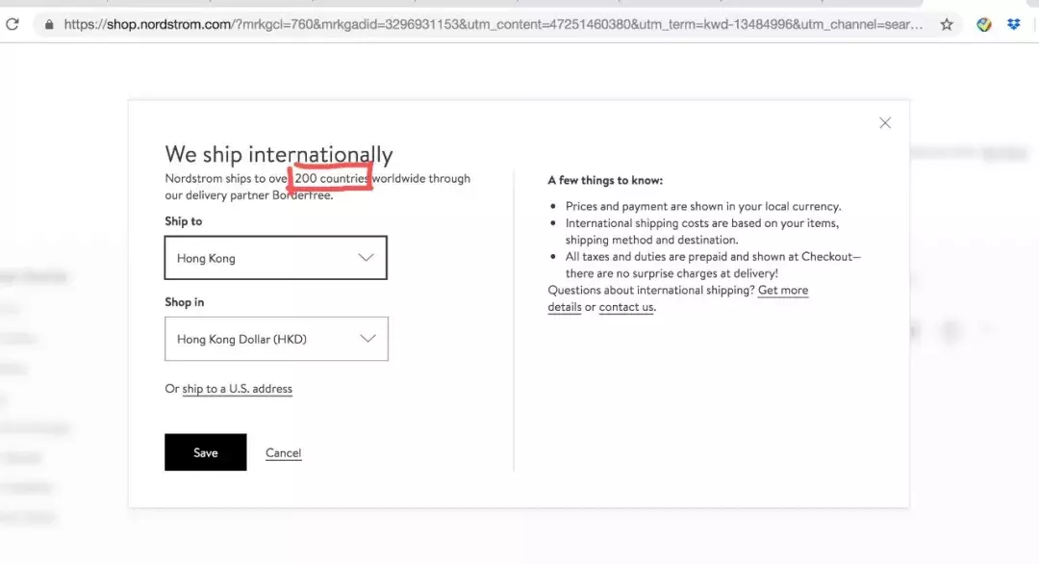Bookmark this page with the star icon
Screen dimensions: 1039x564
pyautogui.click(x=947, y=24)
